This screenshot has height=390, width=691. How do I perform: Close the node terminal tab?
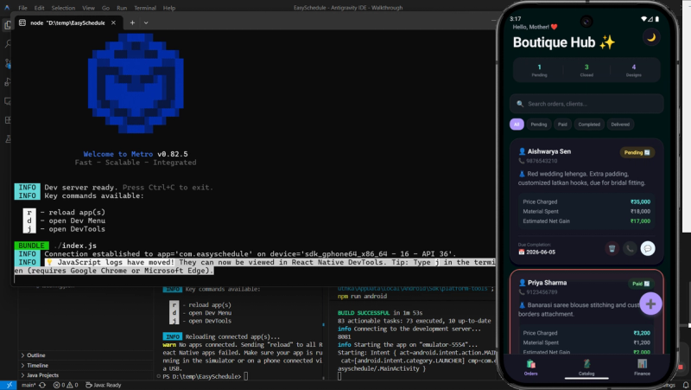pos(113,22)
